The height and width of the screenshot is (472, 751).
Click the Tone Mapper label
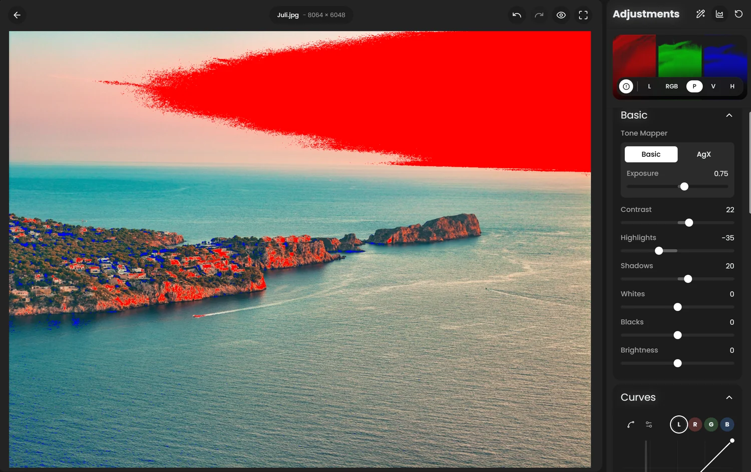pos(644,133)
